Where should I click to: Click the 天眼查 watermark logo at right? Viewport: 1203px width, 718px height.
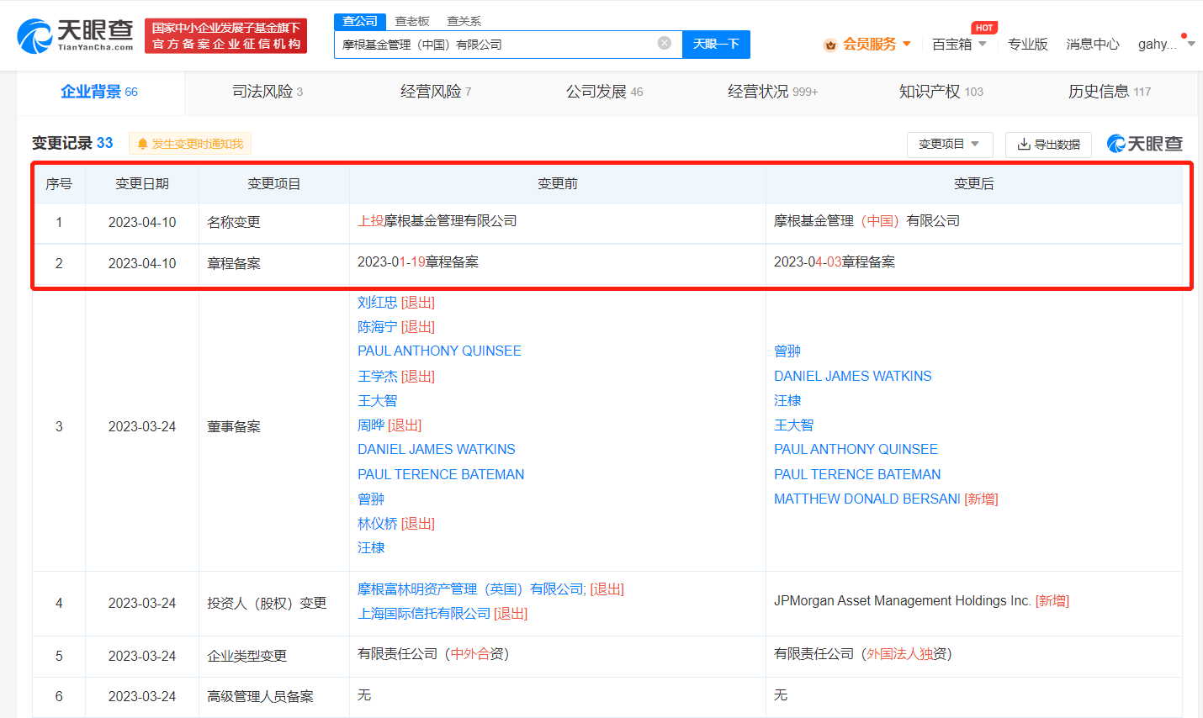[1145, 144]
